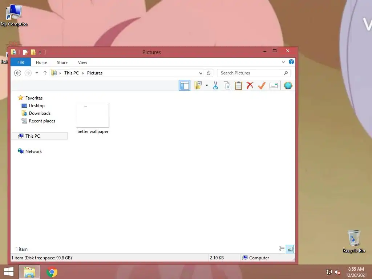
Task: Select the better wallpaper thumbnail
Action: point(93,115)
